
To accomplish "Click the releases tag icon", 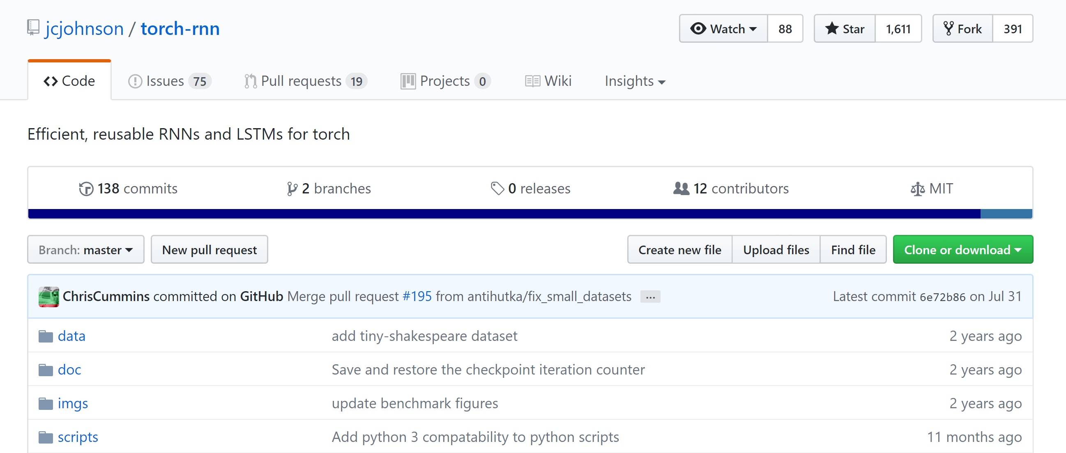I will pos(497,189).
